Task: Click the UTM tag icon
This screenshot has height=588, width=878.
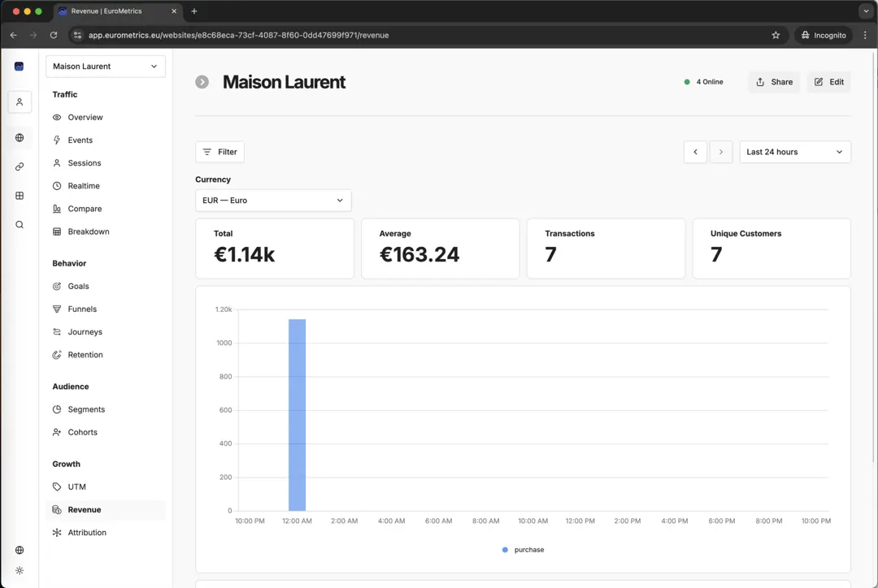Action: 57,486
